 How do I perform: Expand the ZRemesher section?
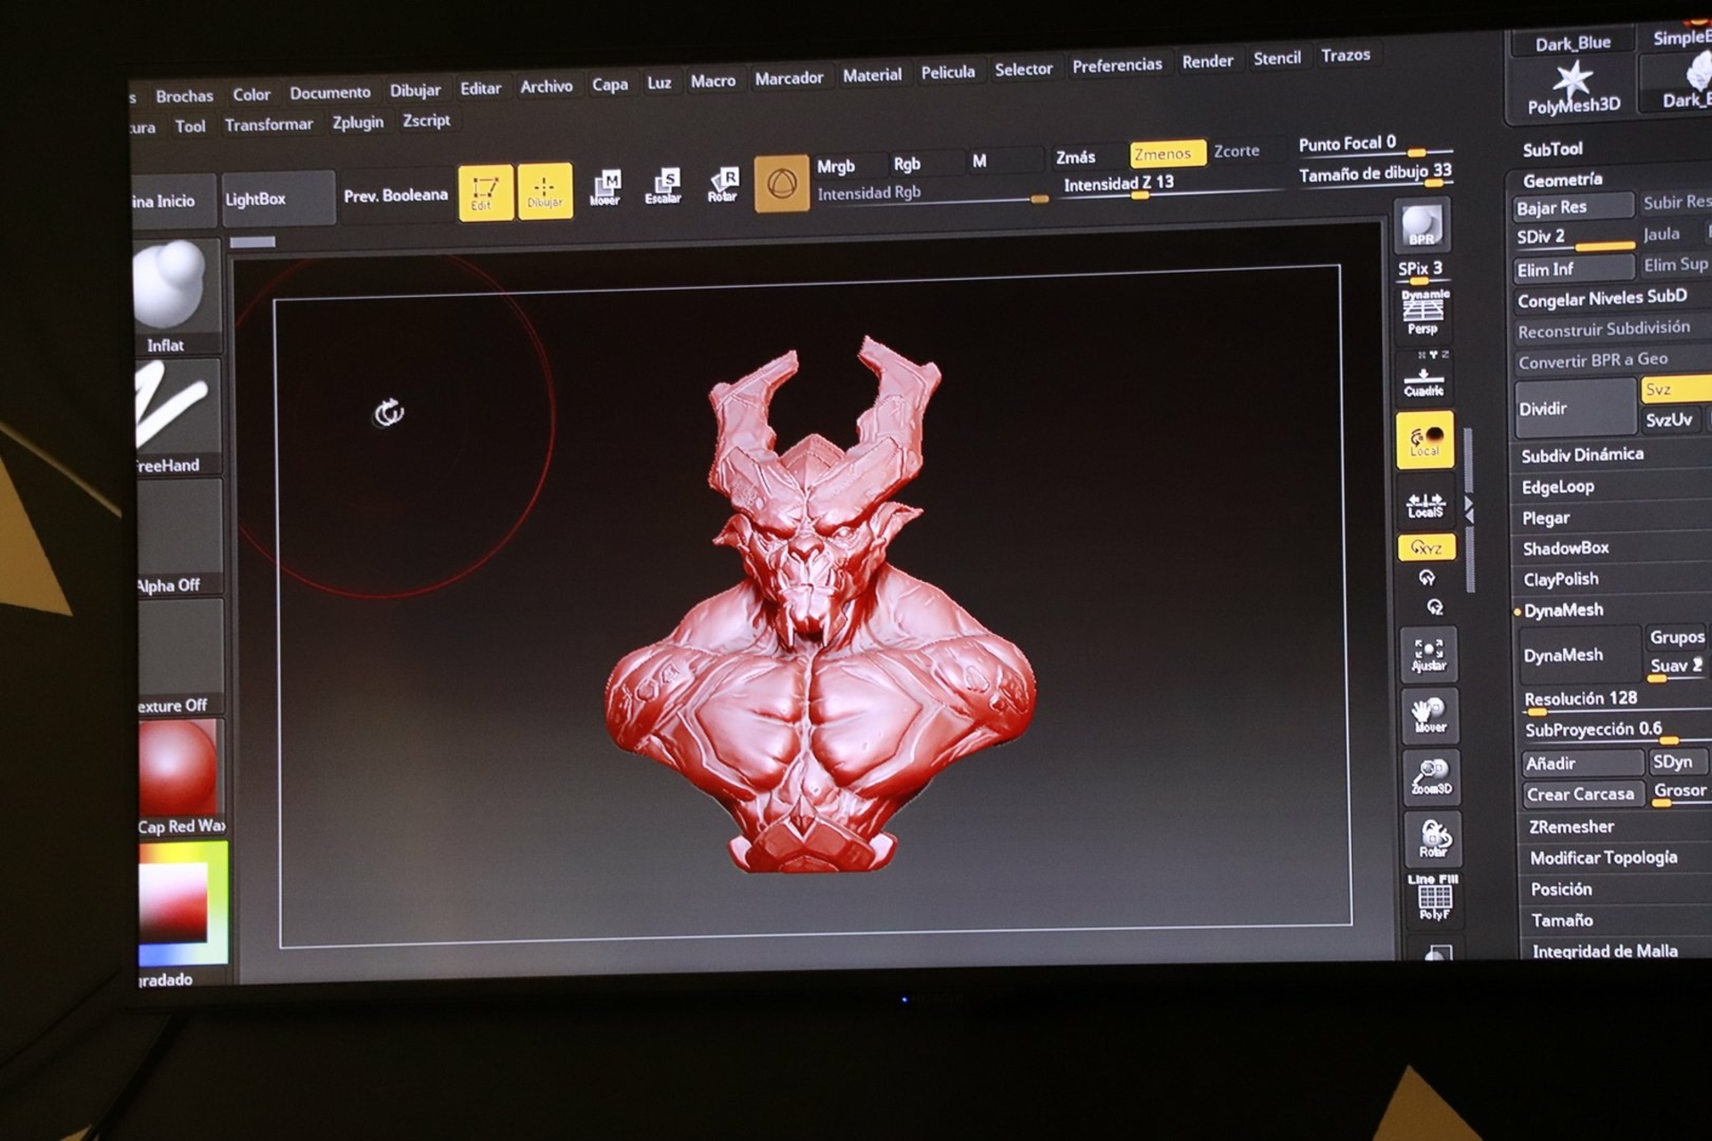(1572, 827)
